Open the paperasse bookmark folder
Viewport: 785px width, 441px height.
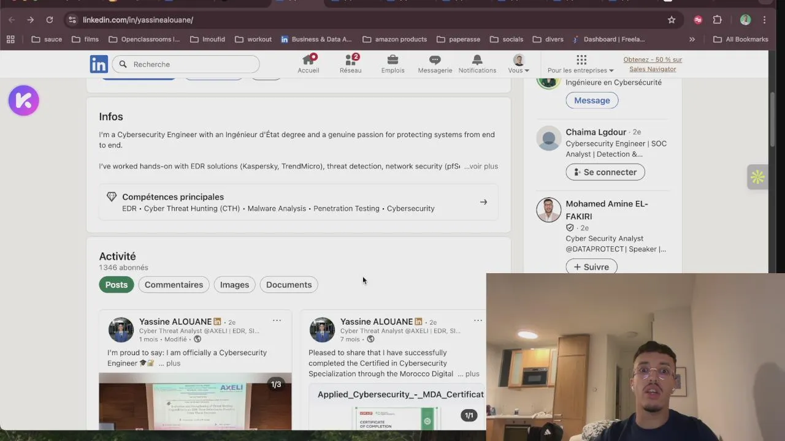click(458, 39)
